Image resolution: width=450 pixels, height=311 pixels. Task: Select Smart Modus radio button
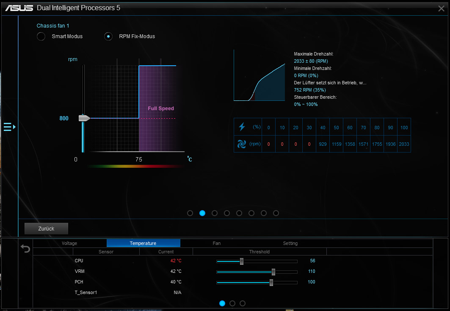click(41, 36)
